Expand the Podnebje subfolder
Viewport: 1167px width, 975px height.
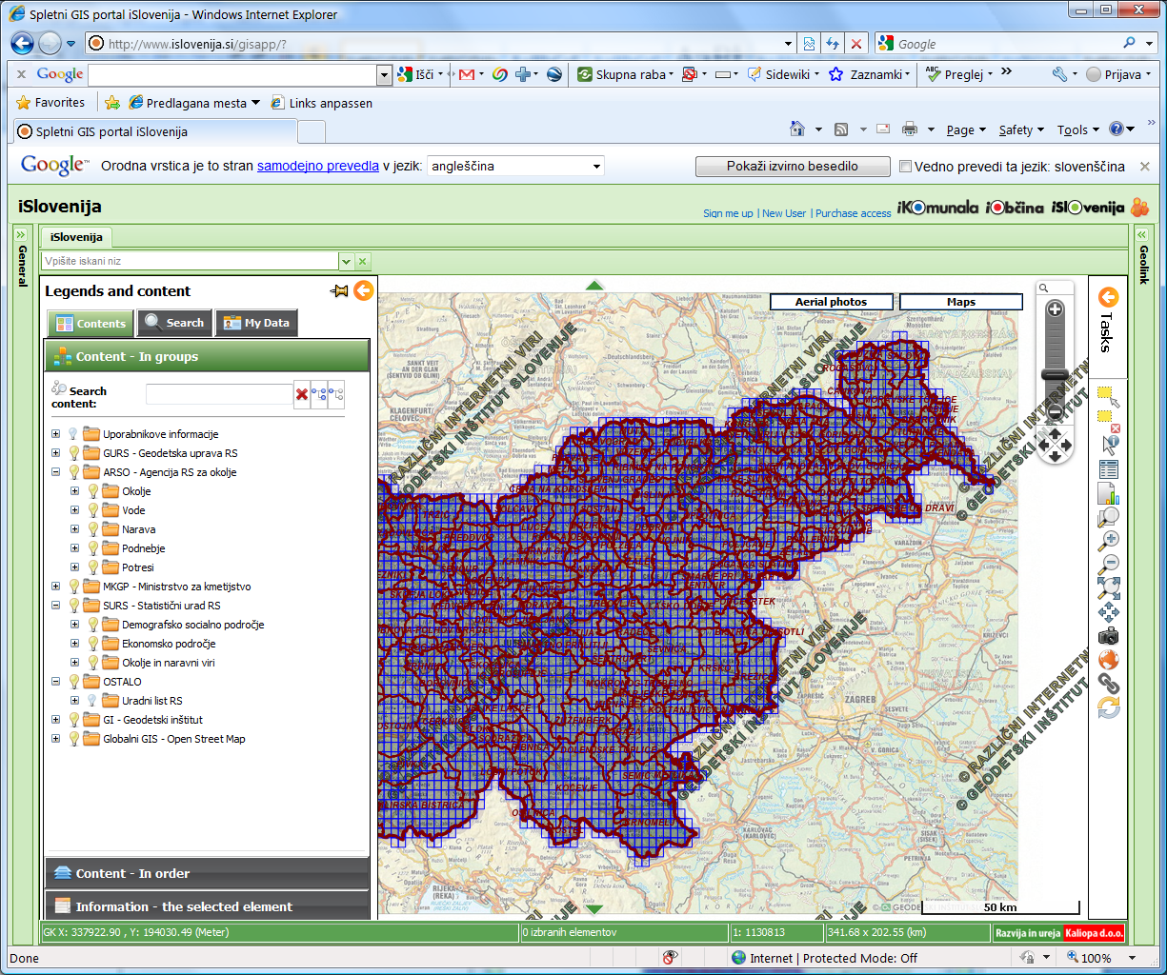[x=74, y=548]
